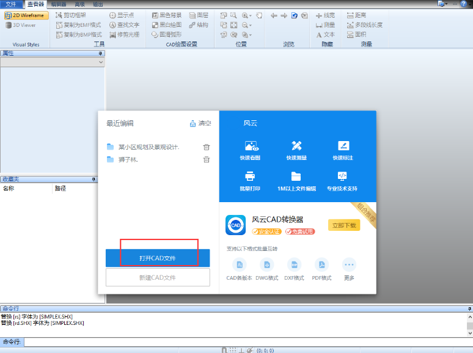Viewport: 473px width, 353px height.
Task: Select the pan hand tool icon
Action: 259,15
